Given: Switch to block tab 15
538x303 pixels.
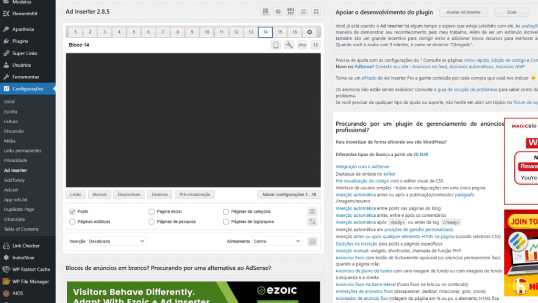Looking at the screenshot, I should 280,32.
